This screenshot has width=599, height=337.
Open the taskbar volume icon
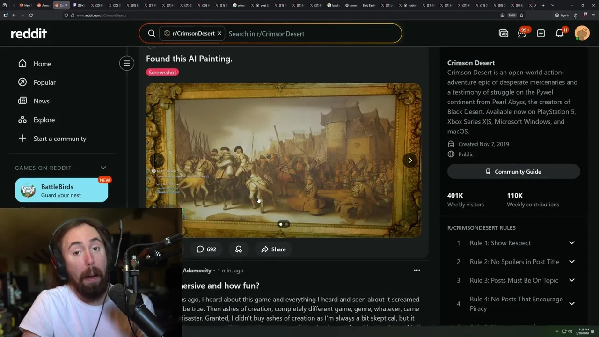coord(570,331)
